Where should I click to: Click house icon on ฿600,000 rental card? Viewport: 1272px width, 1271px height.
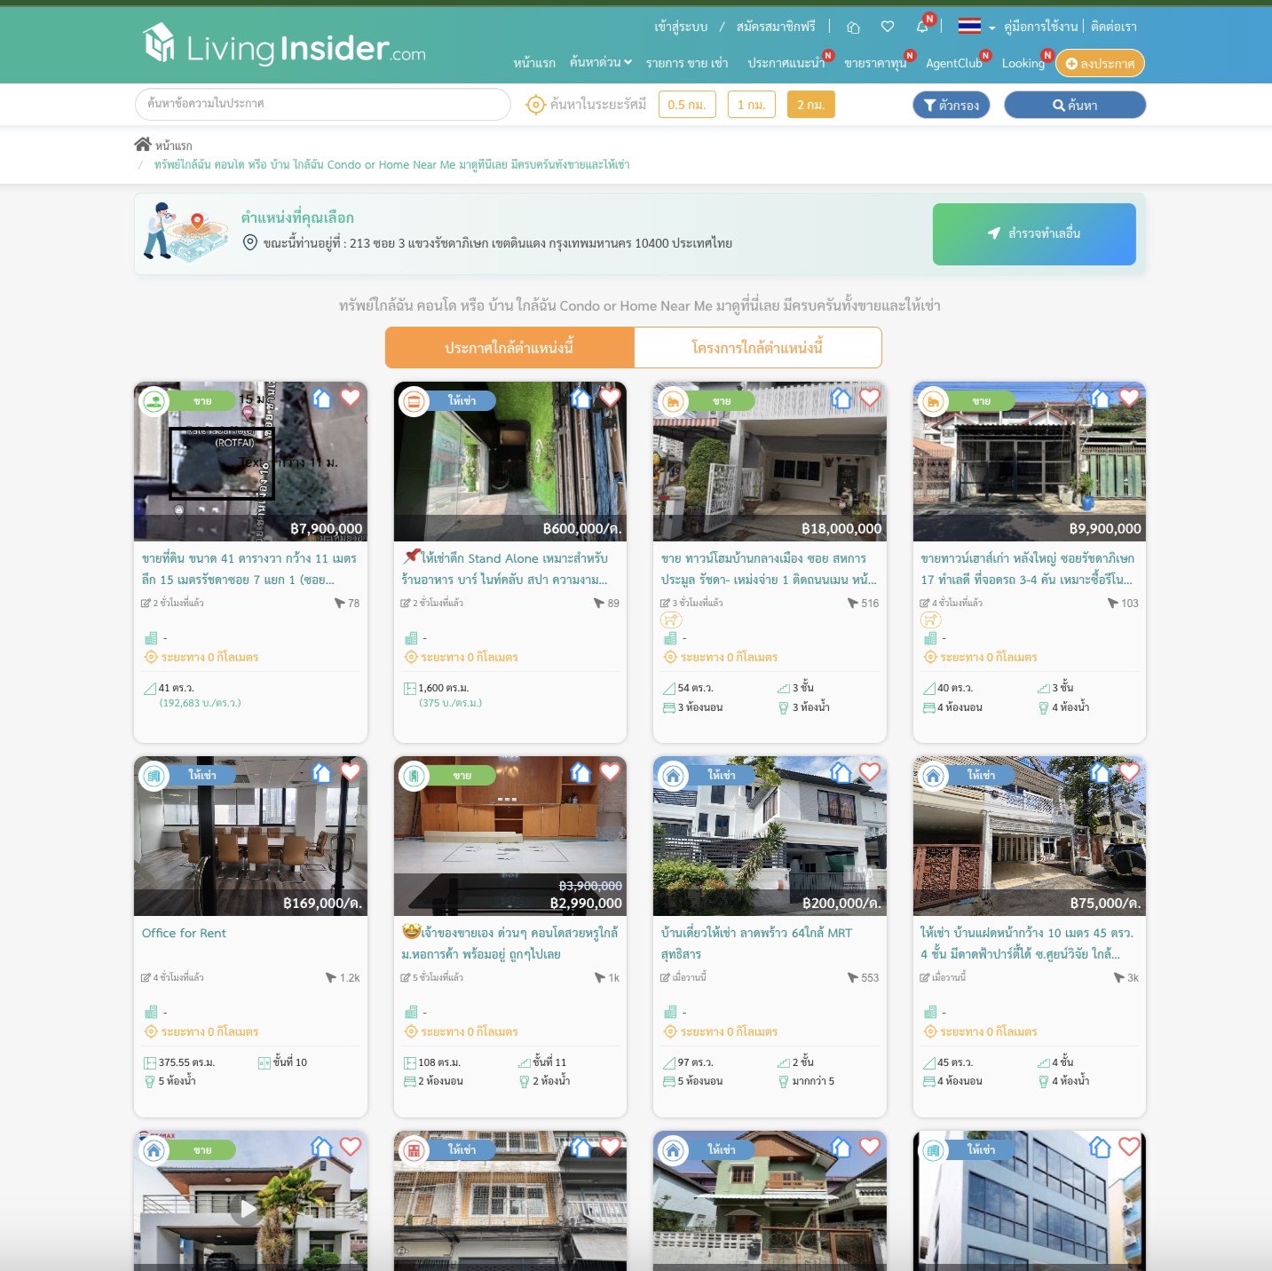[x=581, y=398]
